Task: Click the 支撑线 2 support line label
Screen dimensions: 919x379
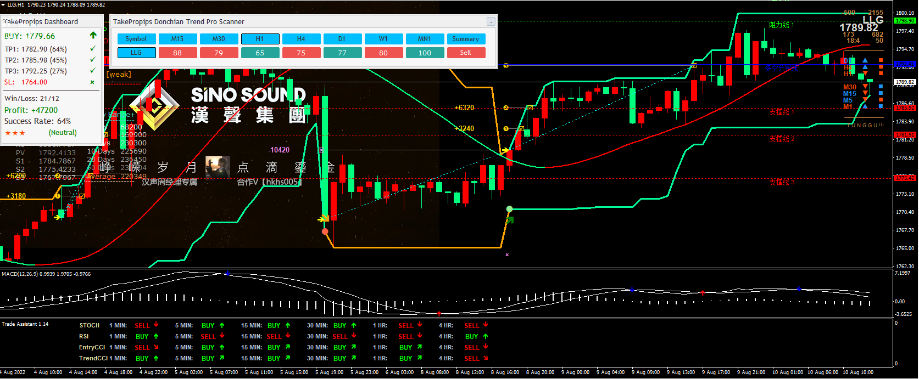Action: click(x=781, y=139)
